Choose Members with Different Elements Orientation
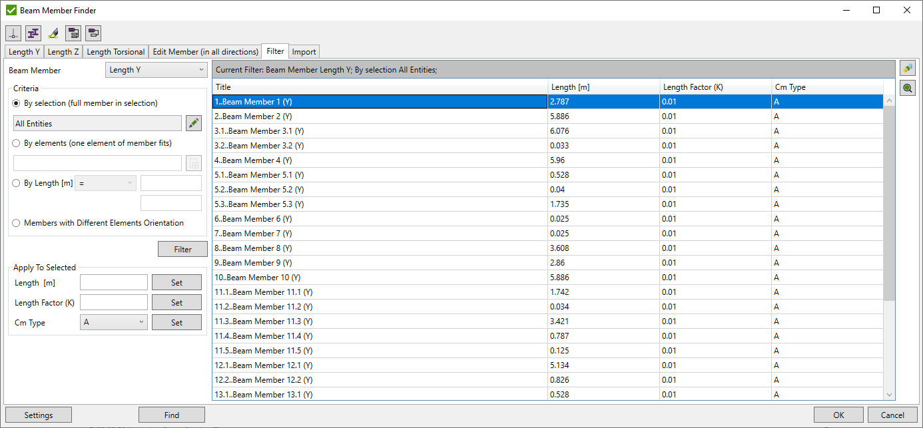 tap(15, 223)
